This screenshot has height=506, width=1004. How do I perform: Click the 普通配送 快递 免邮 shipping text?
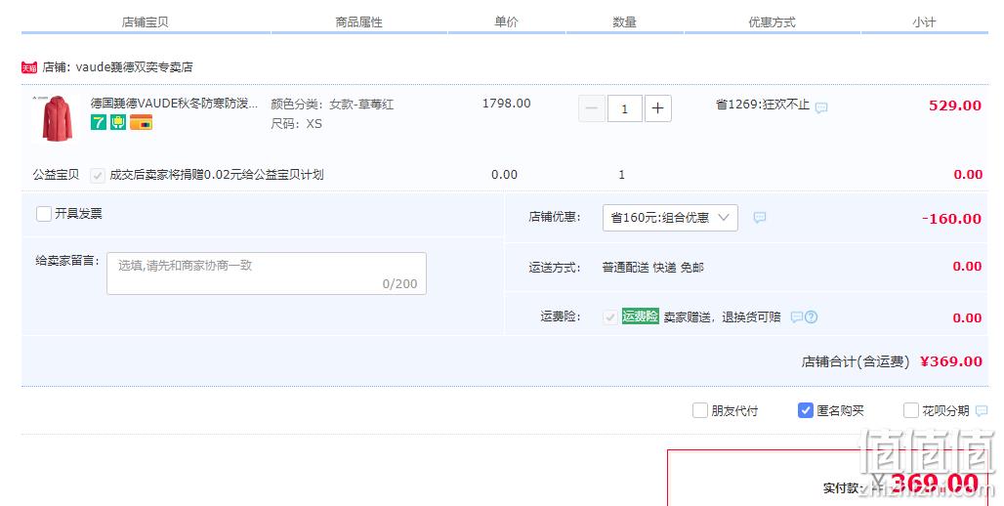(653, 268)
